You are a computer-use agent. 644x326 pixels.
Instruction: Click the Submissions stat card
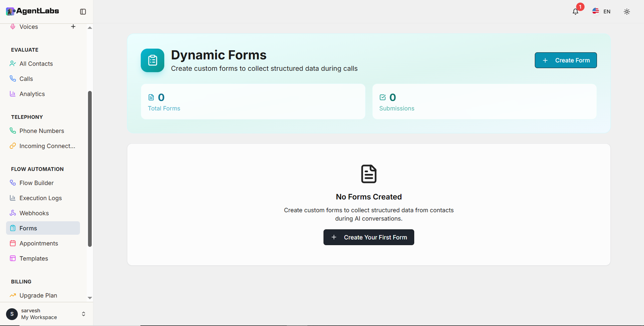tap(484, 101)
